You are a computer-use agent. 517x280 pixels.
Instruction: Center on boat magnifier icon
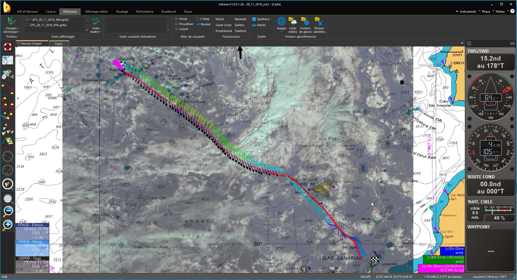pos(8,184)
